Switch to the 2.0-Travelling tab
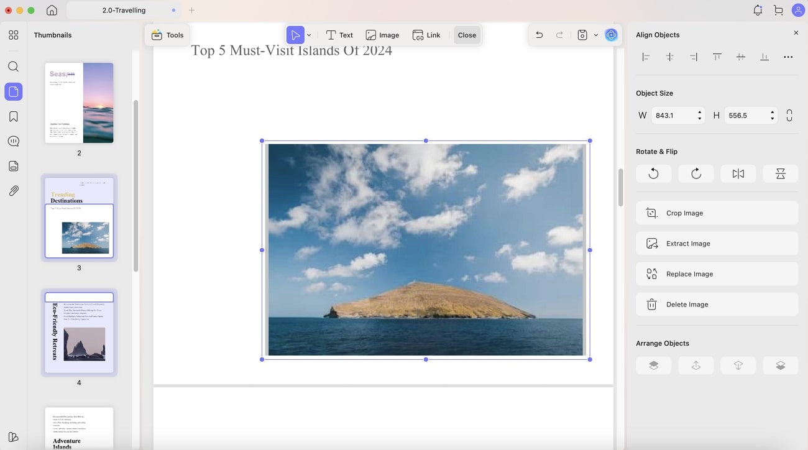 click(x=124, y=10)
